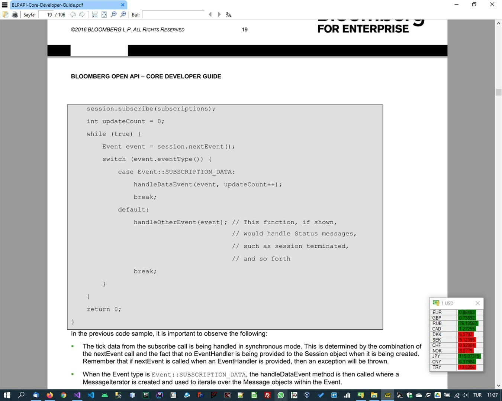The width and height of the screenshot is (502, 401).
Task: Click the 11:27 system clock
Action: click(x=492, y=395)
